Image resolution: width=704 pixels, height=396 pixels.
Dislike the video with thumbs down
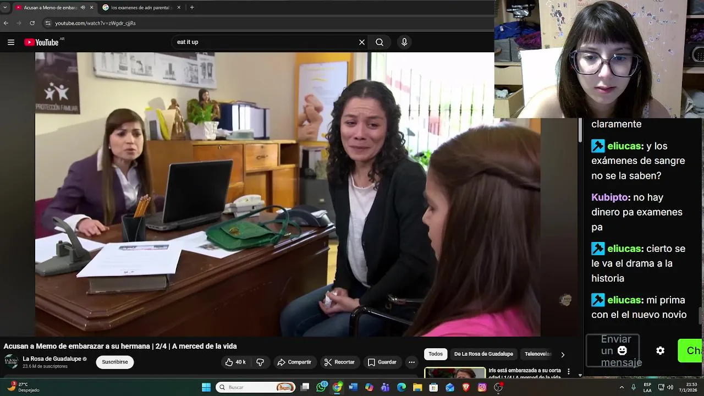pos(260,362)
